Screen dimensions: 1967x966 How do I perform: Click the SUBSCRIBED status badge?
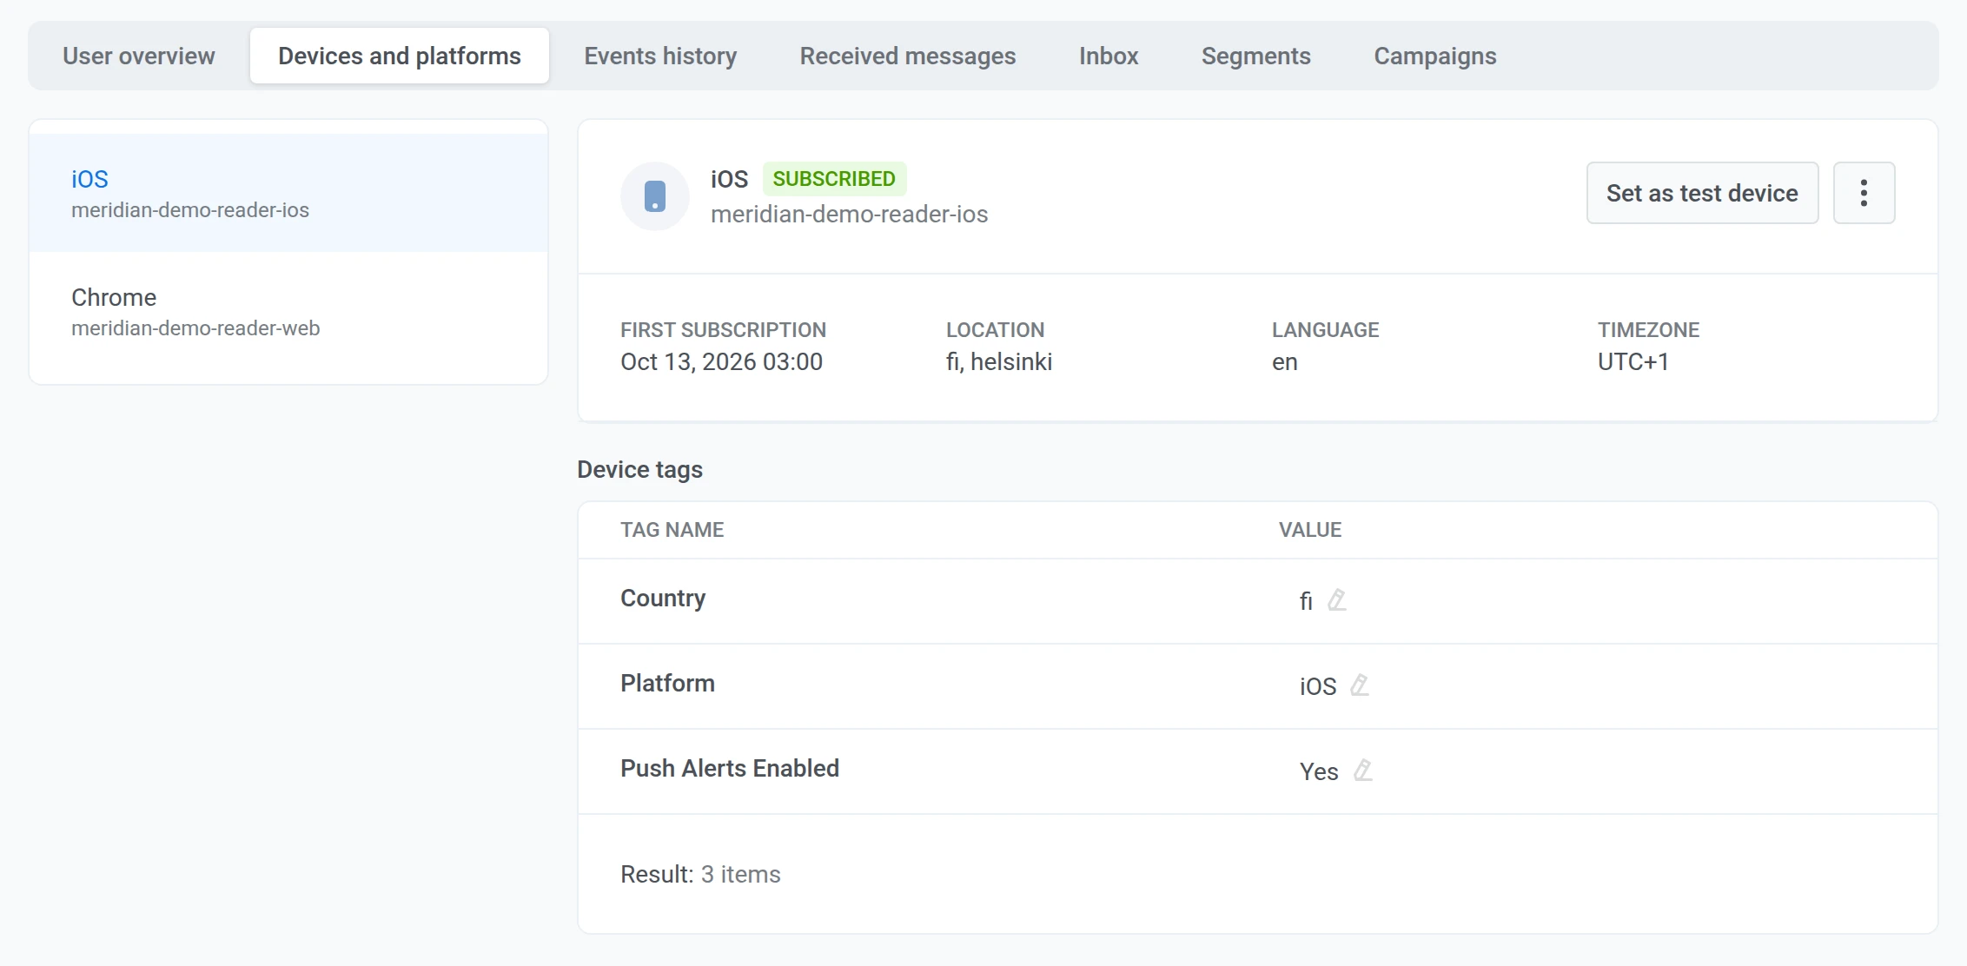834,179
